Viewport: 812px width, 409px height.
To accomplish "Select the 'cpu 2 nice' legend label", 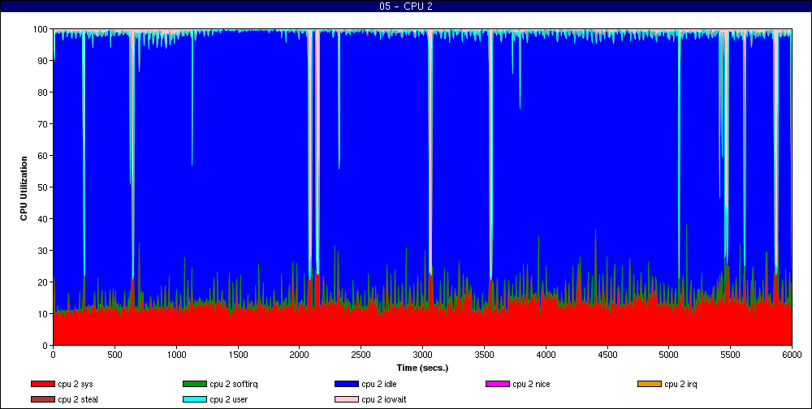I will (531, 384).
